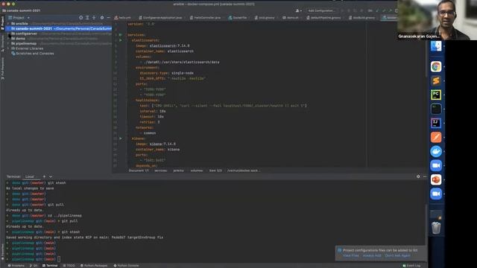Image resolution: width=477 pixels, height=268 pixels.
Task: Open the terminal app in Dock
Action: 436,109
